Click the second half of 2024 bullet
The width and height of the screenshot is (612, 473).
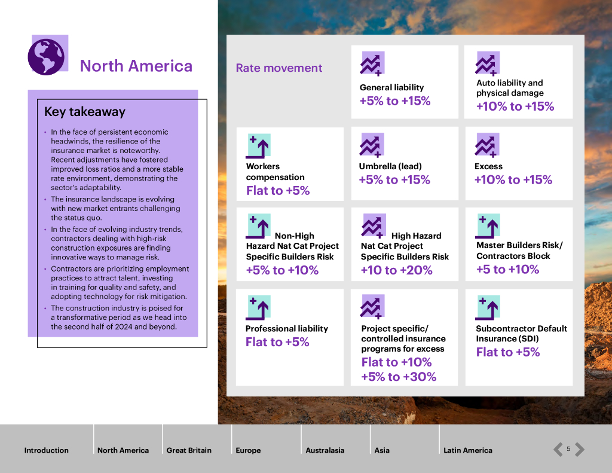(119, 318)
